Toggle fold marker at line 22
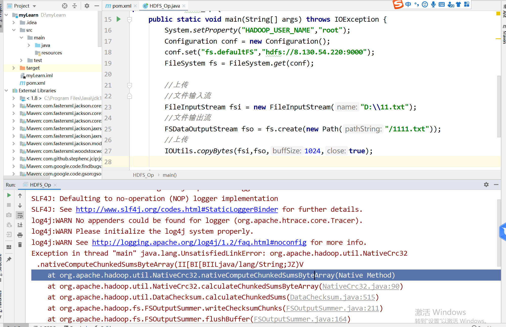This screenshot has height=327, width=506. pos(129,96)
